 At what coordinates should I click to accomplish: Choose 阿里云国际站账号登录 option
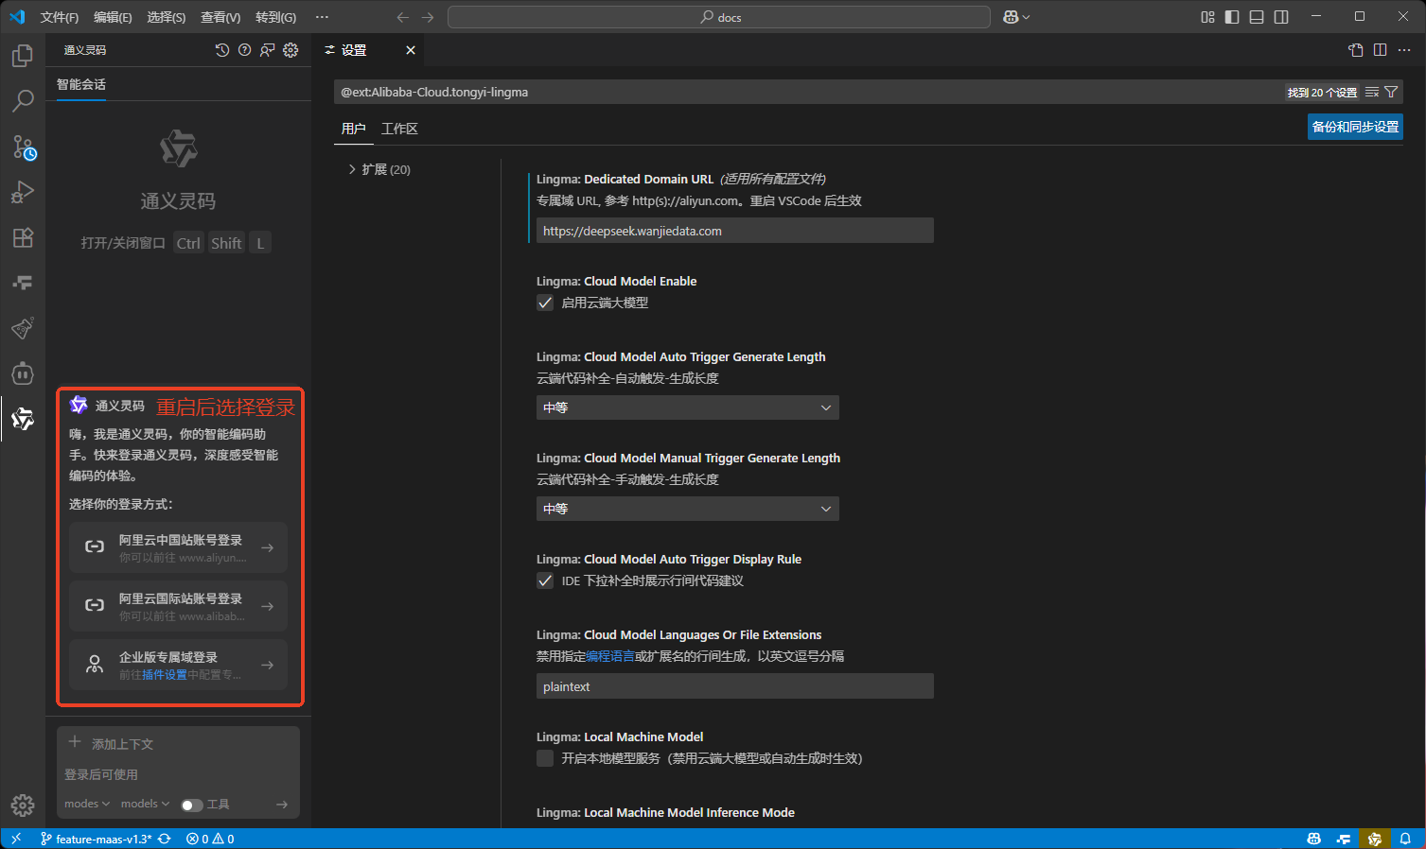coord(178,606)
